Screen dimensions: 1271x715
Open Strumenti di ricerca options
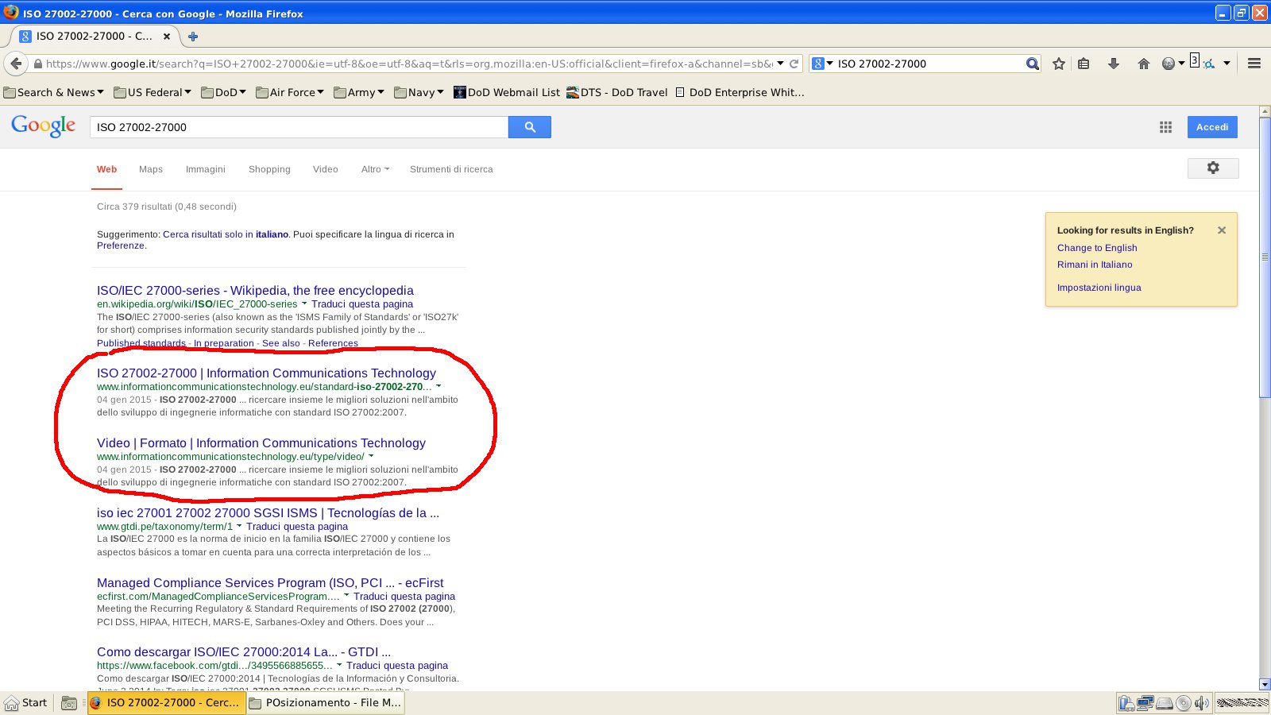[451, 169]
